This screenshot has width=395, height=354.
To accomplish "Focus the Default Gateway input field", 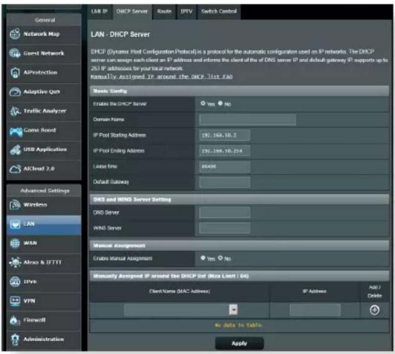I will coord(225,182).
